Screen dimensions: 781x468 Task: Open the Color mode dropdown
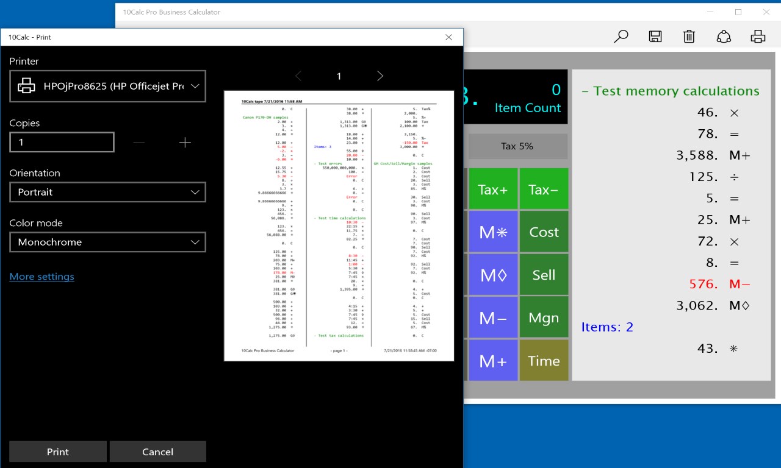[x=107, y=242]
